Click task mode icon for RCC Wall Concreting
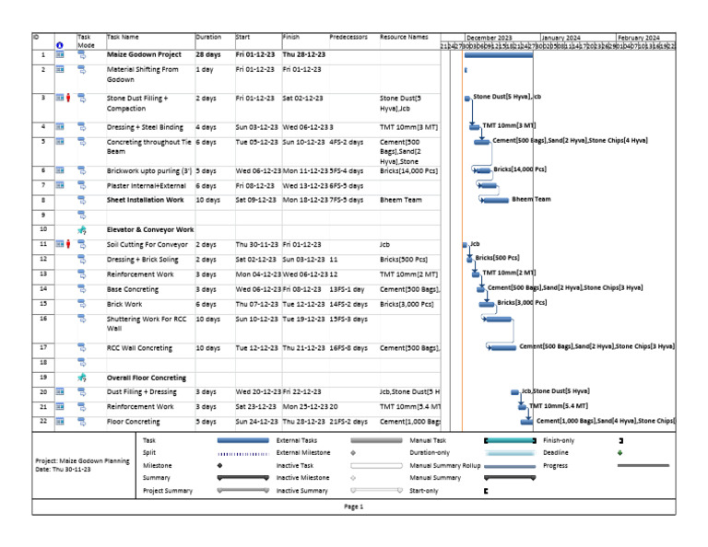 [x=82, y=347]
